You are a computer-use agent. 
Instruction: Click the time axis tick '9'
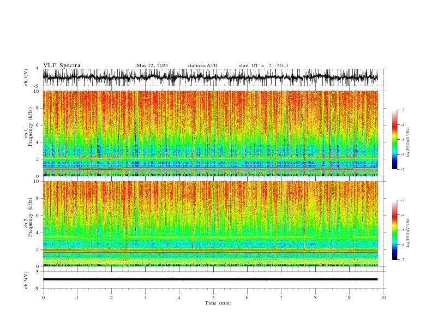tap(349, 297)
